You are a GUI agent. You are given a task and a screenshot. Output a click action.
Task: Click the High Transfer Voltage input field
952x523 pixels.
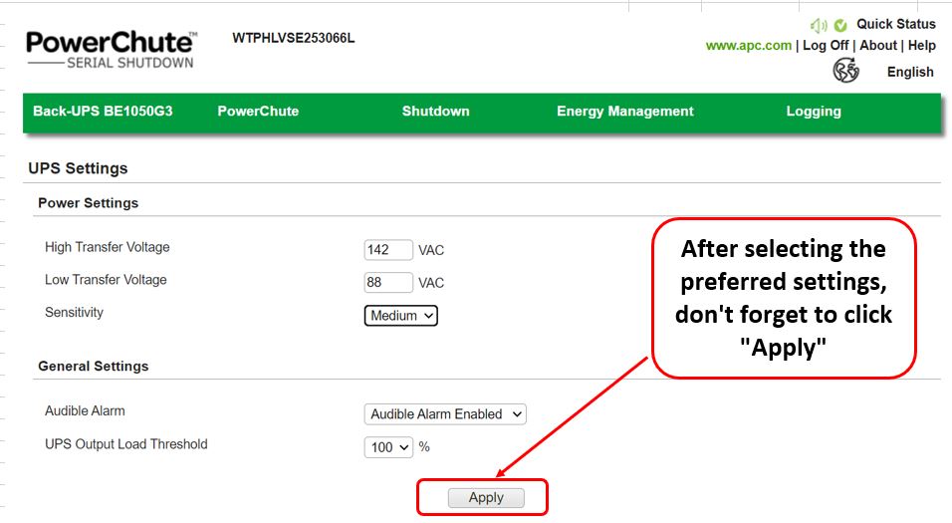[388, 250]
